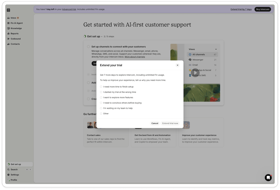
Task: Open the Profile avatar icon
Action: point(8,180)
